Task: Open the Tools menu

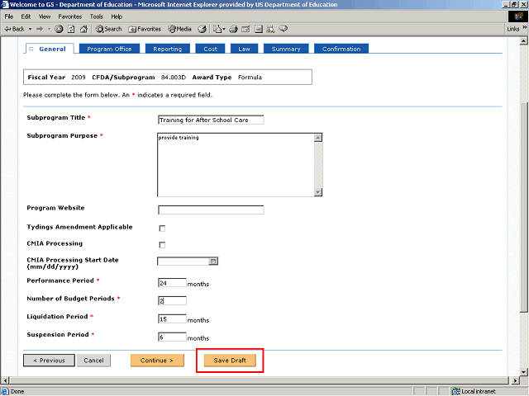Action: (x=96, y=16)
